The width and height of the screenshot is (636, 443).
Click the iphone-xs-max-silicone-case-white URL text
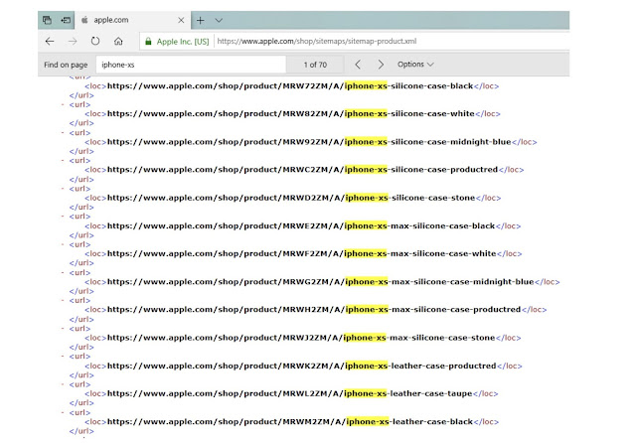tap(302, 253)
